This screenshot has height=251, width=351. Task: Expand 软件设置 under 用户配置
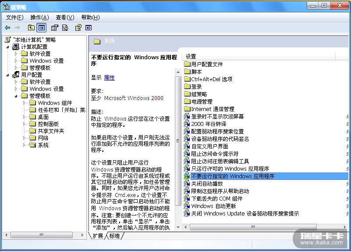click(16, 82)
